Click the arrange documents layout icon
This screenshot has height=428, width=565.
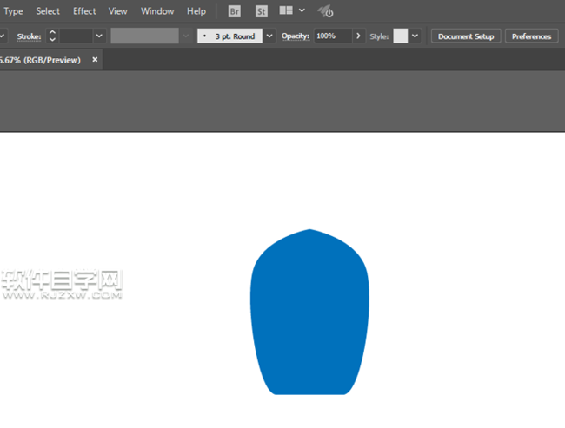click(286, 11)
